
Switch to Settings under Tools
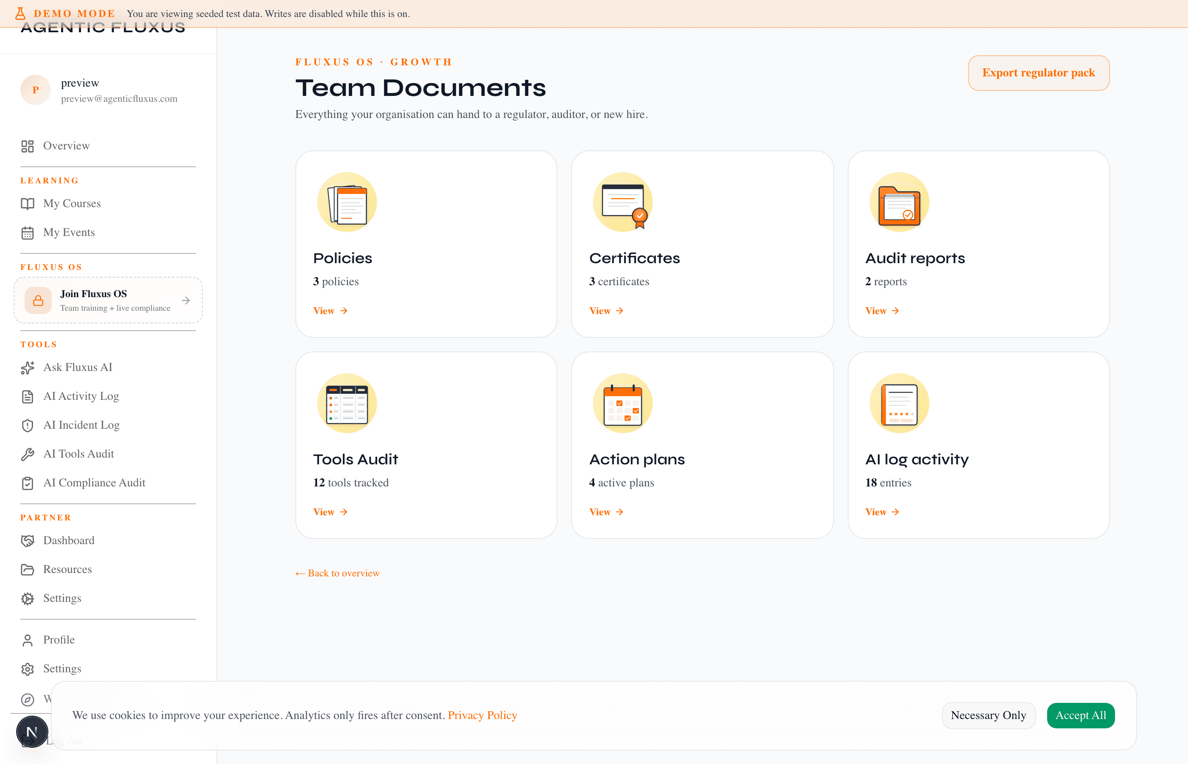coord(62,598)
